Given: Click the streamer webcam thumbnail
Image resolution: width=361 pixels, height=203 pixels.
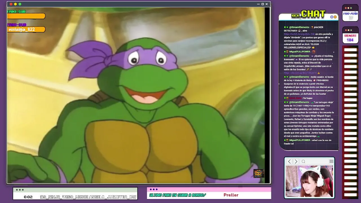Looking at the screenshot, I should (309, 181).
